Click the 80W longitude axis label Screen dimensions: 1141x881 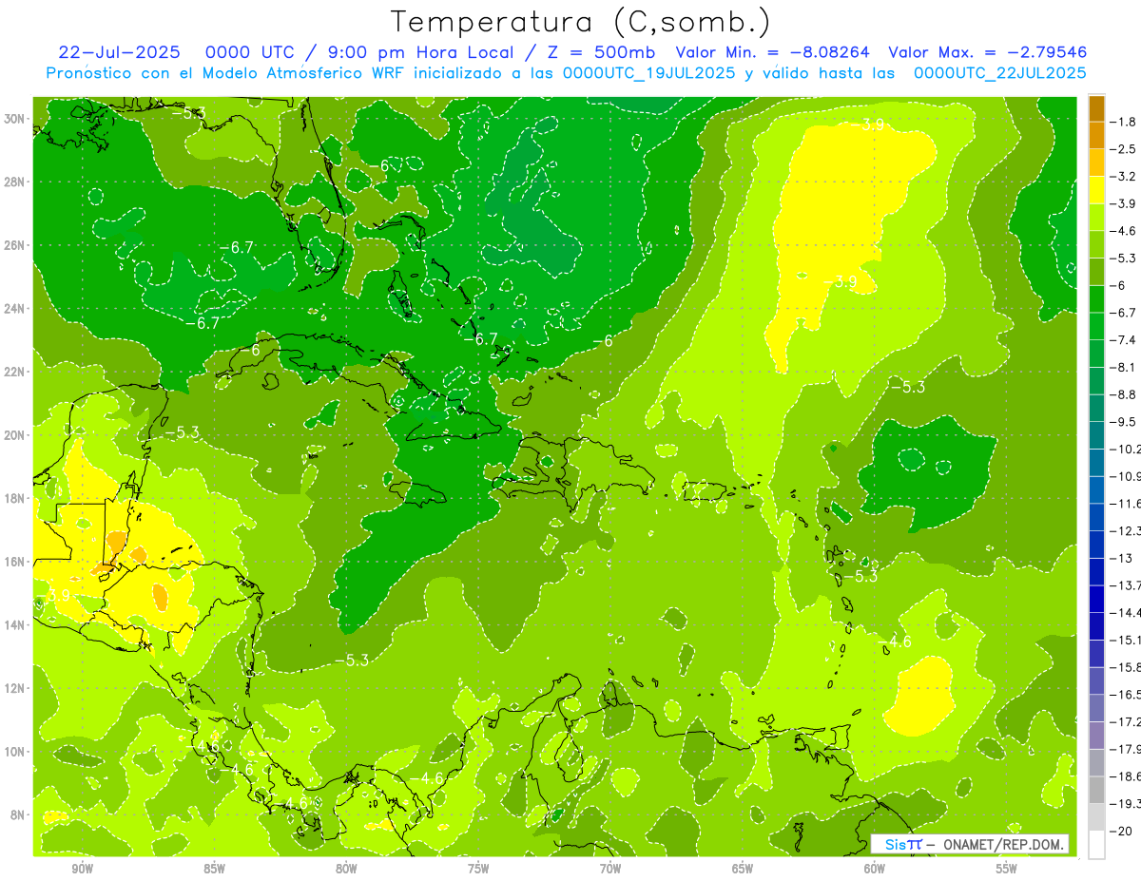pyautogui.click(x=346, y=869)
